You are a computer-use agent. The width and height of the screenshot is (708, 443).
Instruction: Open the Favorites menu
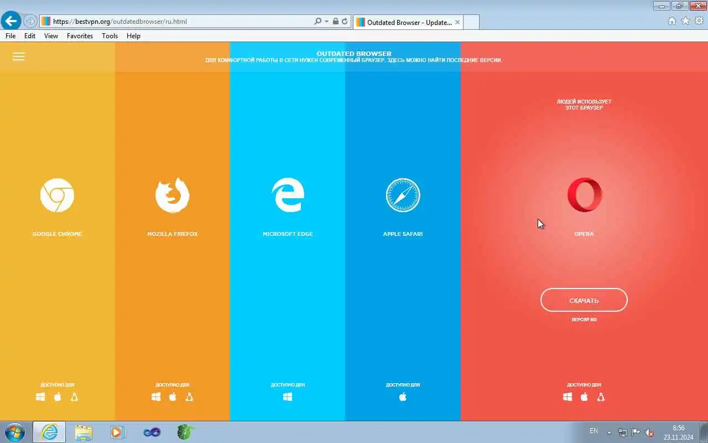click(x=80, y=35)
